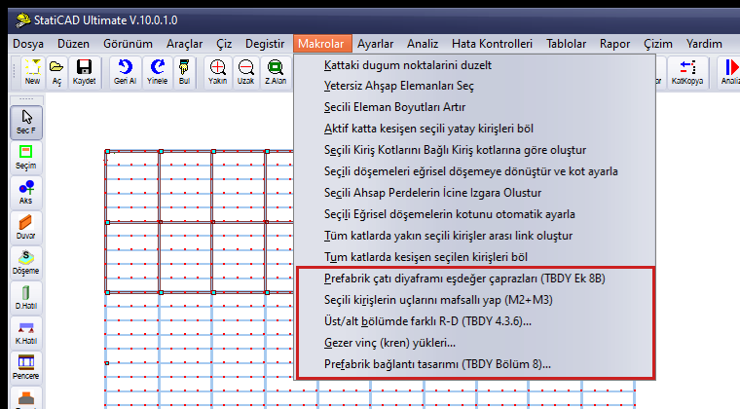This screenshot has height=409, width=740.
Task: Open the Dosya menu
Action: click(x=28, y=44)
